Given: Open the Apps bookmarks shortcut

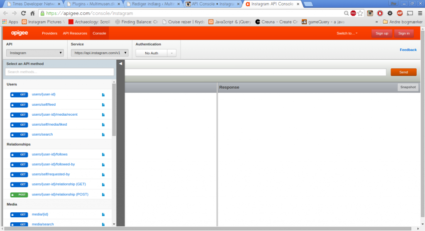Looking at the screenshot, I should 10,22.
